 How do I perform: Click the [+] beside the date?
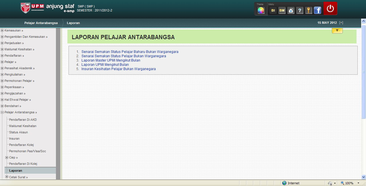click(341, 23)
